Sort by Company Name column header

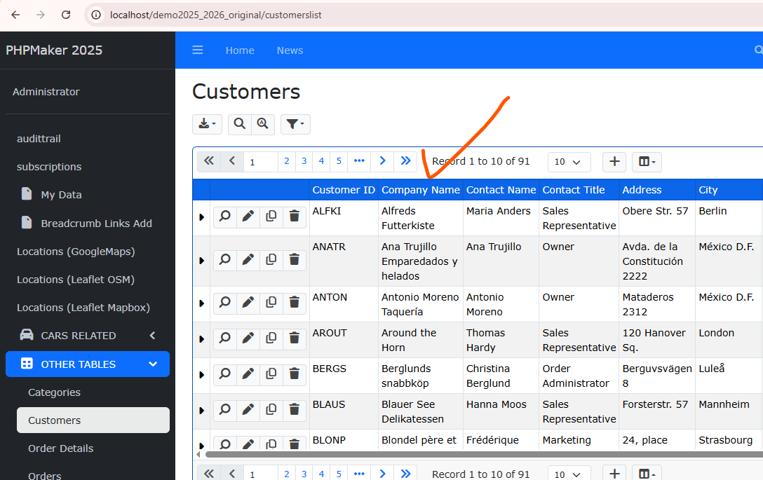[421, 190]
